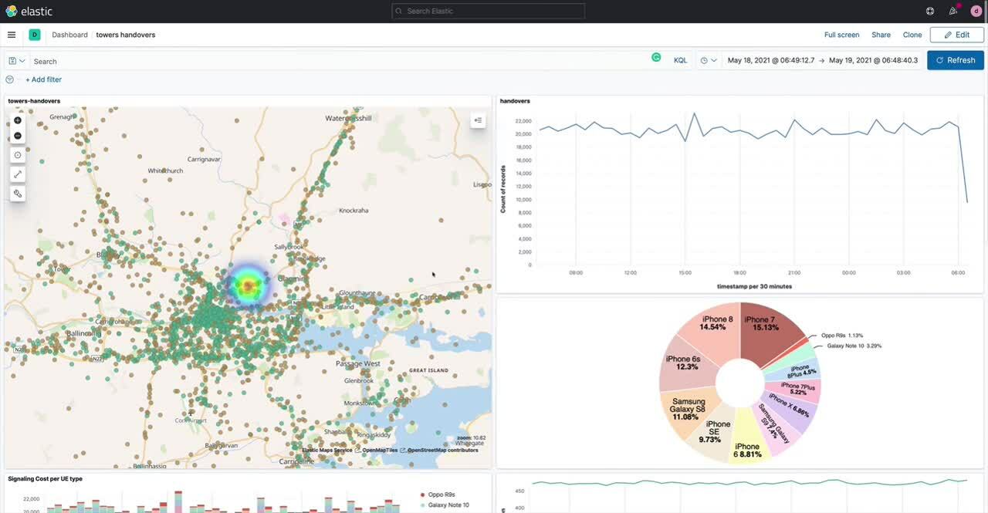Select the Samsung Galaxy S8 pie slice
988x513 pixels.
coord(689,410)
